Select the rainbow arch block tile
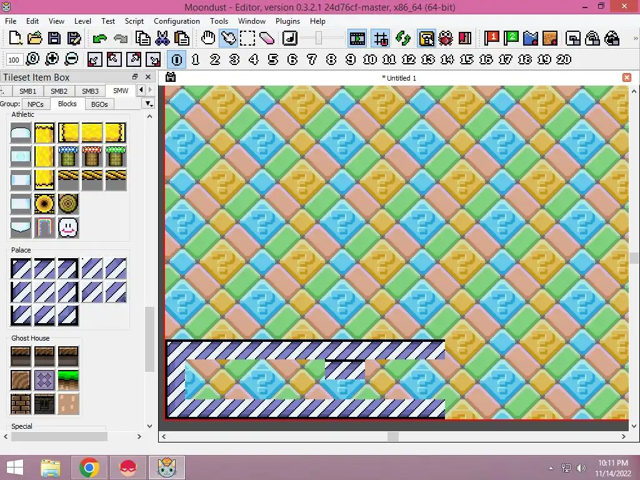Screen dimensions: 640x480 tap(44, 227)
